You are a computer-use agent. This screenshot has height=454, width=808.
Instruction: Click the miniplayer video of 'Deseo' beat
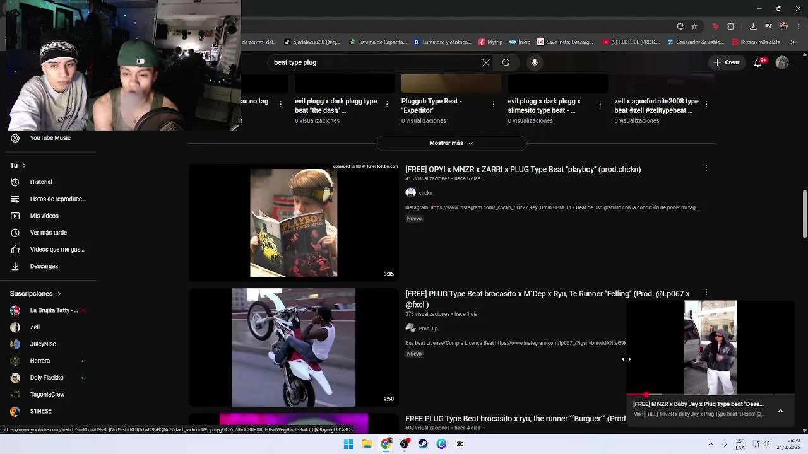[x=710, y=347]
